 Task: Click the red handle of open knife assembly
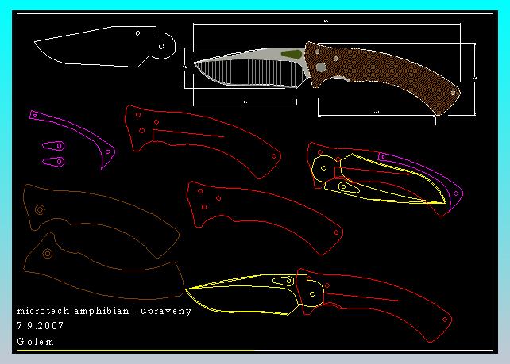pyautogui.click(x=374, y=305)
